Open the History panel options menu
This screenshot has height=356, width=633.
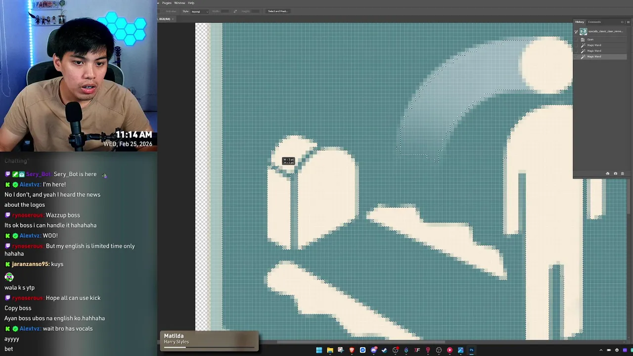click(x=628, y=22)
